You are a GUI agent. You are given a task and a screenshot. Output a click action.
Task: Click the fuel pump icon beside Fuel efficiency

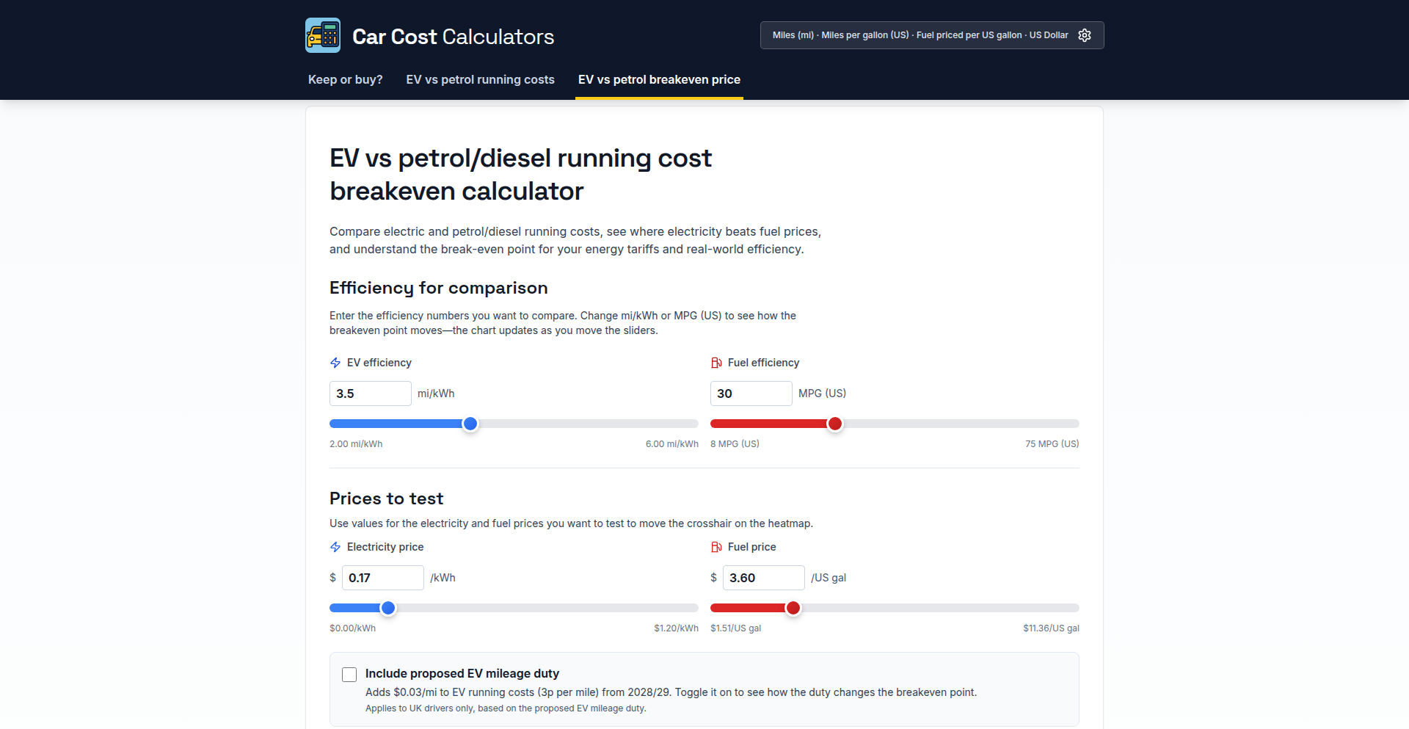pyautogui.click(x=716, y=363)
